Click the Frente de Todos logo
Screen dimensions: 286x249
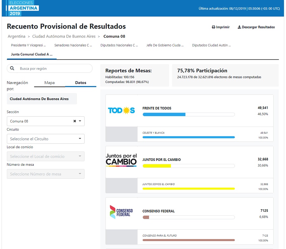121,110
